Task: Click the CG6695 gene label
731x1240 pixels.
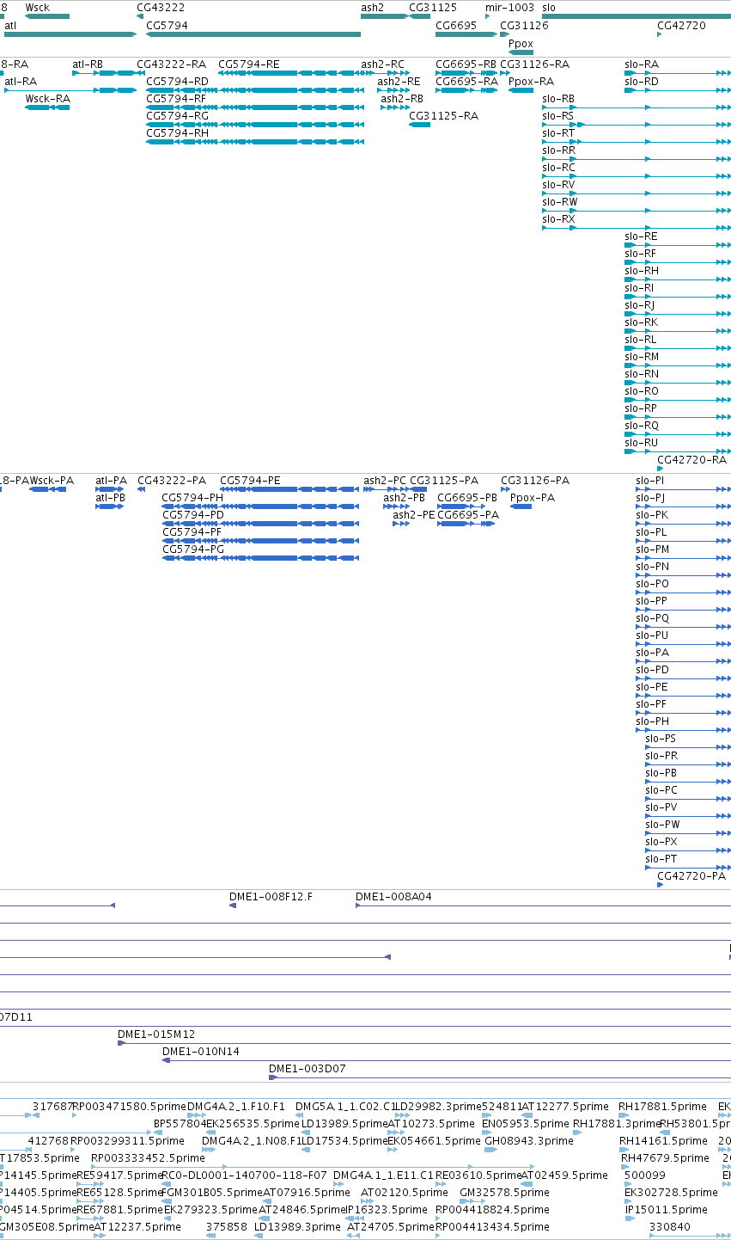Action: pyautogui.click(x=456, y=26)
